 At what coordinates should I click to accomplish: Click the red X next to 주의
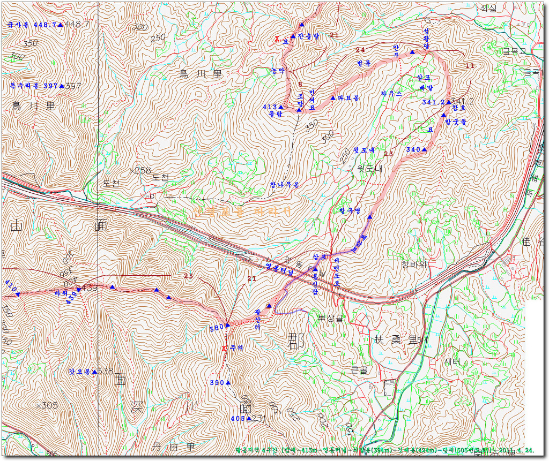click(225, 348)
